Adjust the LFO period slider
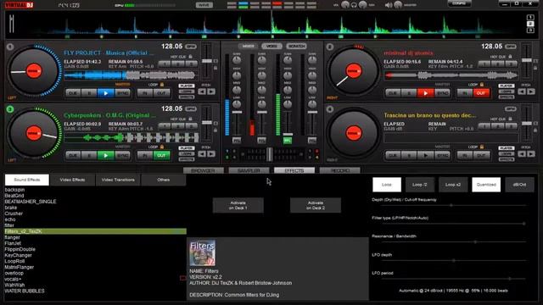The width and height of the screenshot is (543, 305). pyautogui.click(x=453, y=279)
